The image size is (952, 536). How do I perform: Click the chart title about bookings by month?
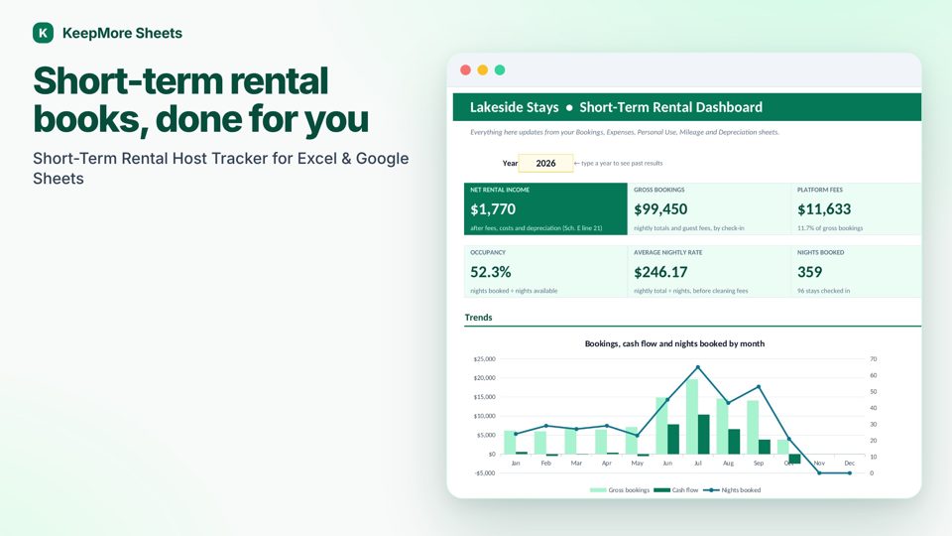pyautogui.click(x=674, y=343)
